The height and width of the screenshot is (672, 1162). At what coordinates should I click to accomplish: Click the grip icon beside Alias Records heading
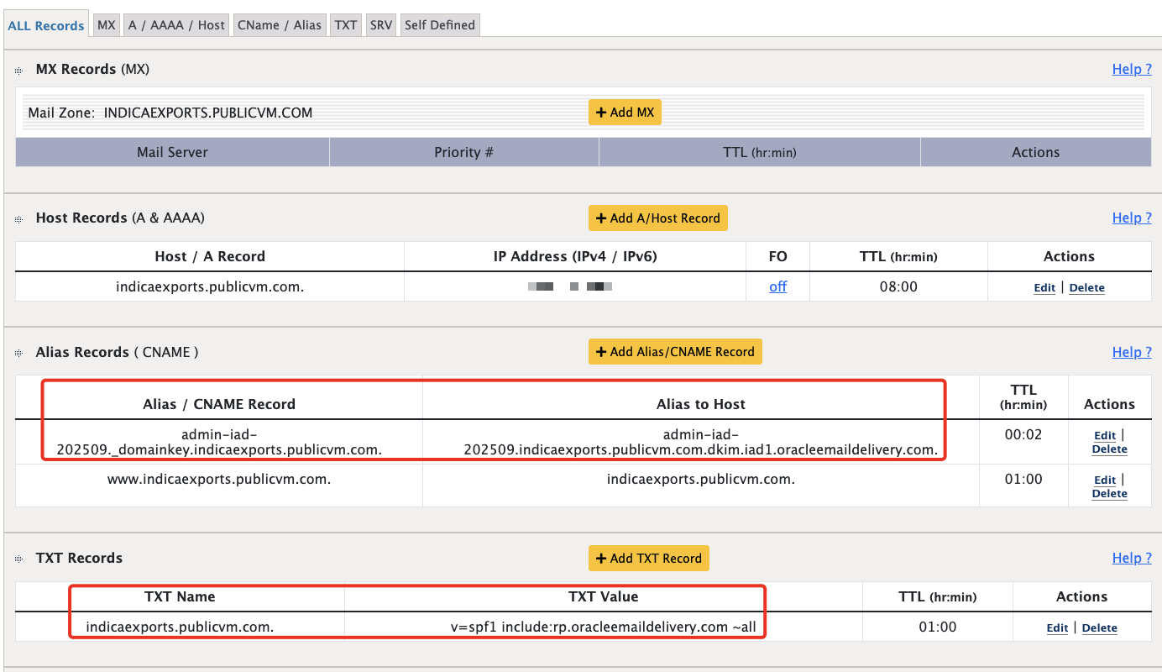coord(18,352)
